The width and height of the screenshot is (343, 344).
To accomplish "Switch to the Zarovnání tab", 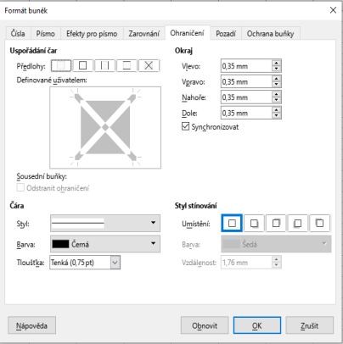I will pyautogui.click(x=144, y=34).
